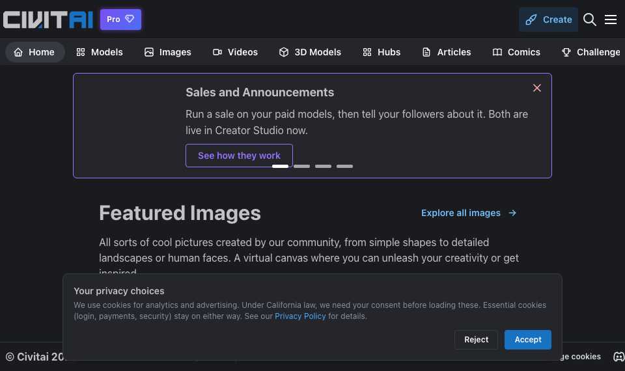625x371 pixels.
Task: Jump to the fourth carousel slide indicator
Action: (345, 166)
